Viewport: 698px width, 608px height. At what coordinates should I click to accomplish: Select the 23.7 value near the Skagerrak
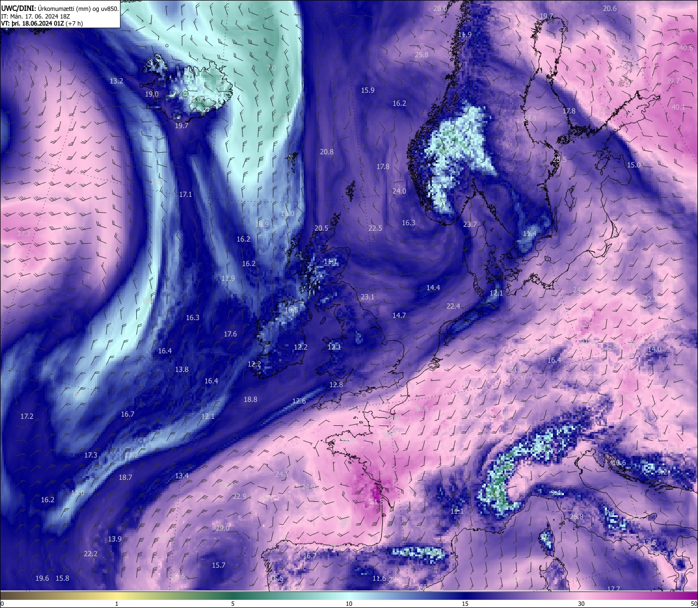click(470, 224)
